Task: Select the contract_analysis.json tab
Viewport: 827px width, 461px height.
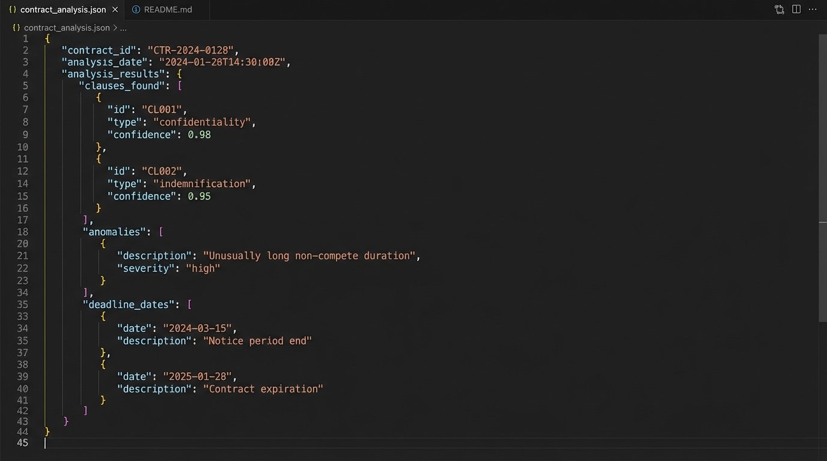Action: click(x=63, y=9)
